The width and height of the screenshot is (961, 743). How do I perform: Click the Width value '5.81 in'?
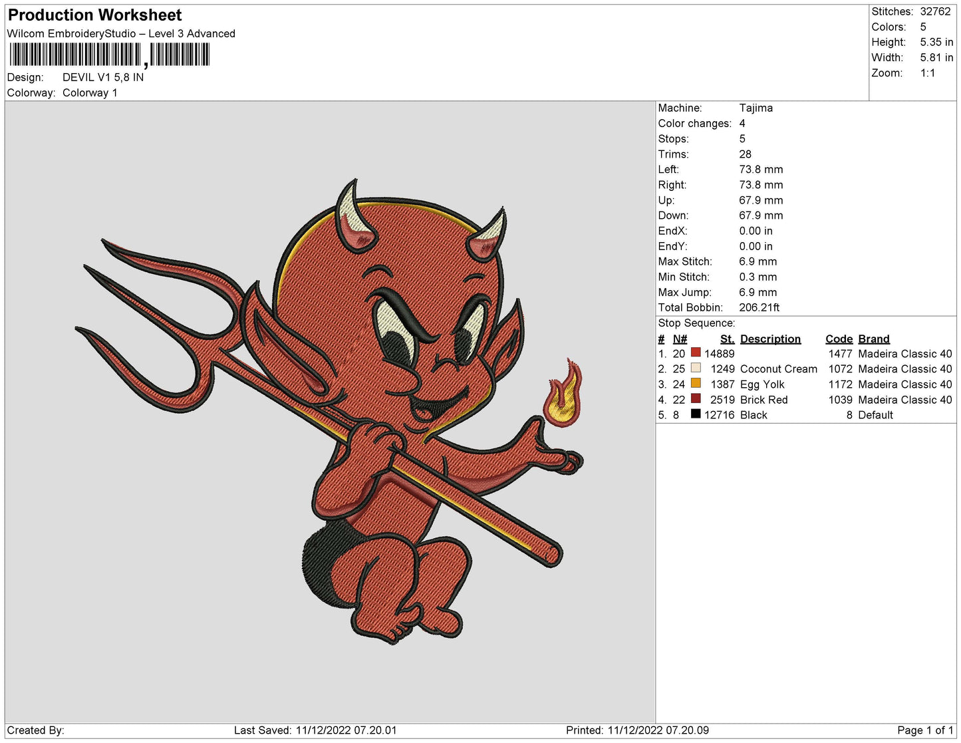[x=936, y=57]
